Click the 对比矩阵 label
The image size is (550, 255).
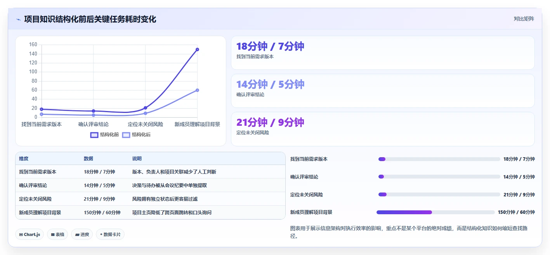[524, 19]
